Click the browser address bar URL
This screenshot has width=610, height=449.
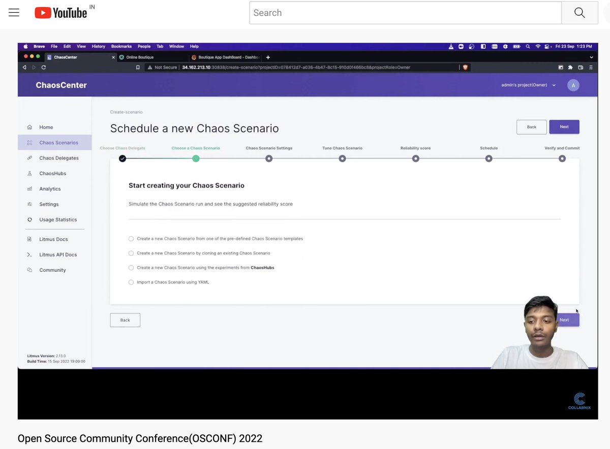[296, 67]
